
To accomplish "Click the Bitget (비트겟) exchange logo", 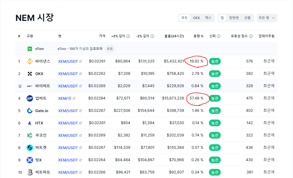I will [x=30, y=148].
